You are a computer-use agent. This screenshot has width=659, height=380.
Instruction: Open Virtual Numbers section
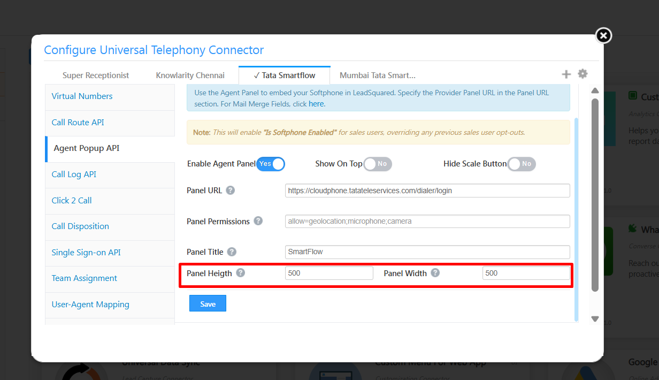(110, 96)
